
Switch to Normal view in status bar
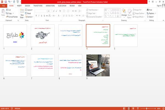coord(124,108)
